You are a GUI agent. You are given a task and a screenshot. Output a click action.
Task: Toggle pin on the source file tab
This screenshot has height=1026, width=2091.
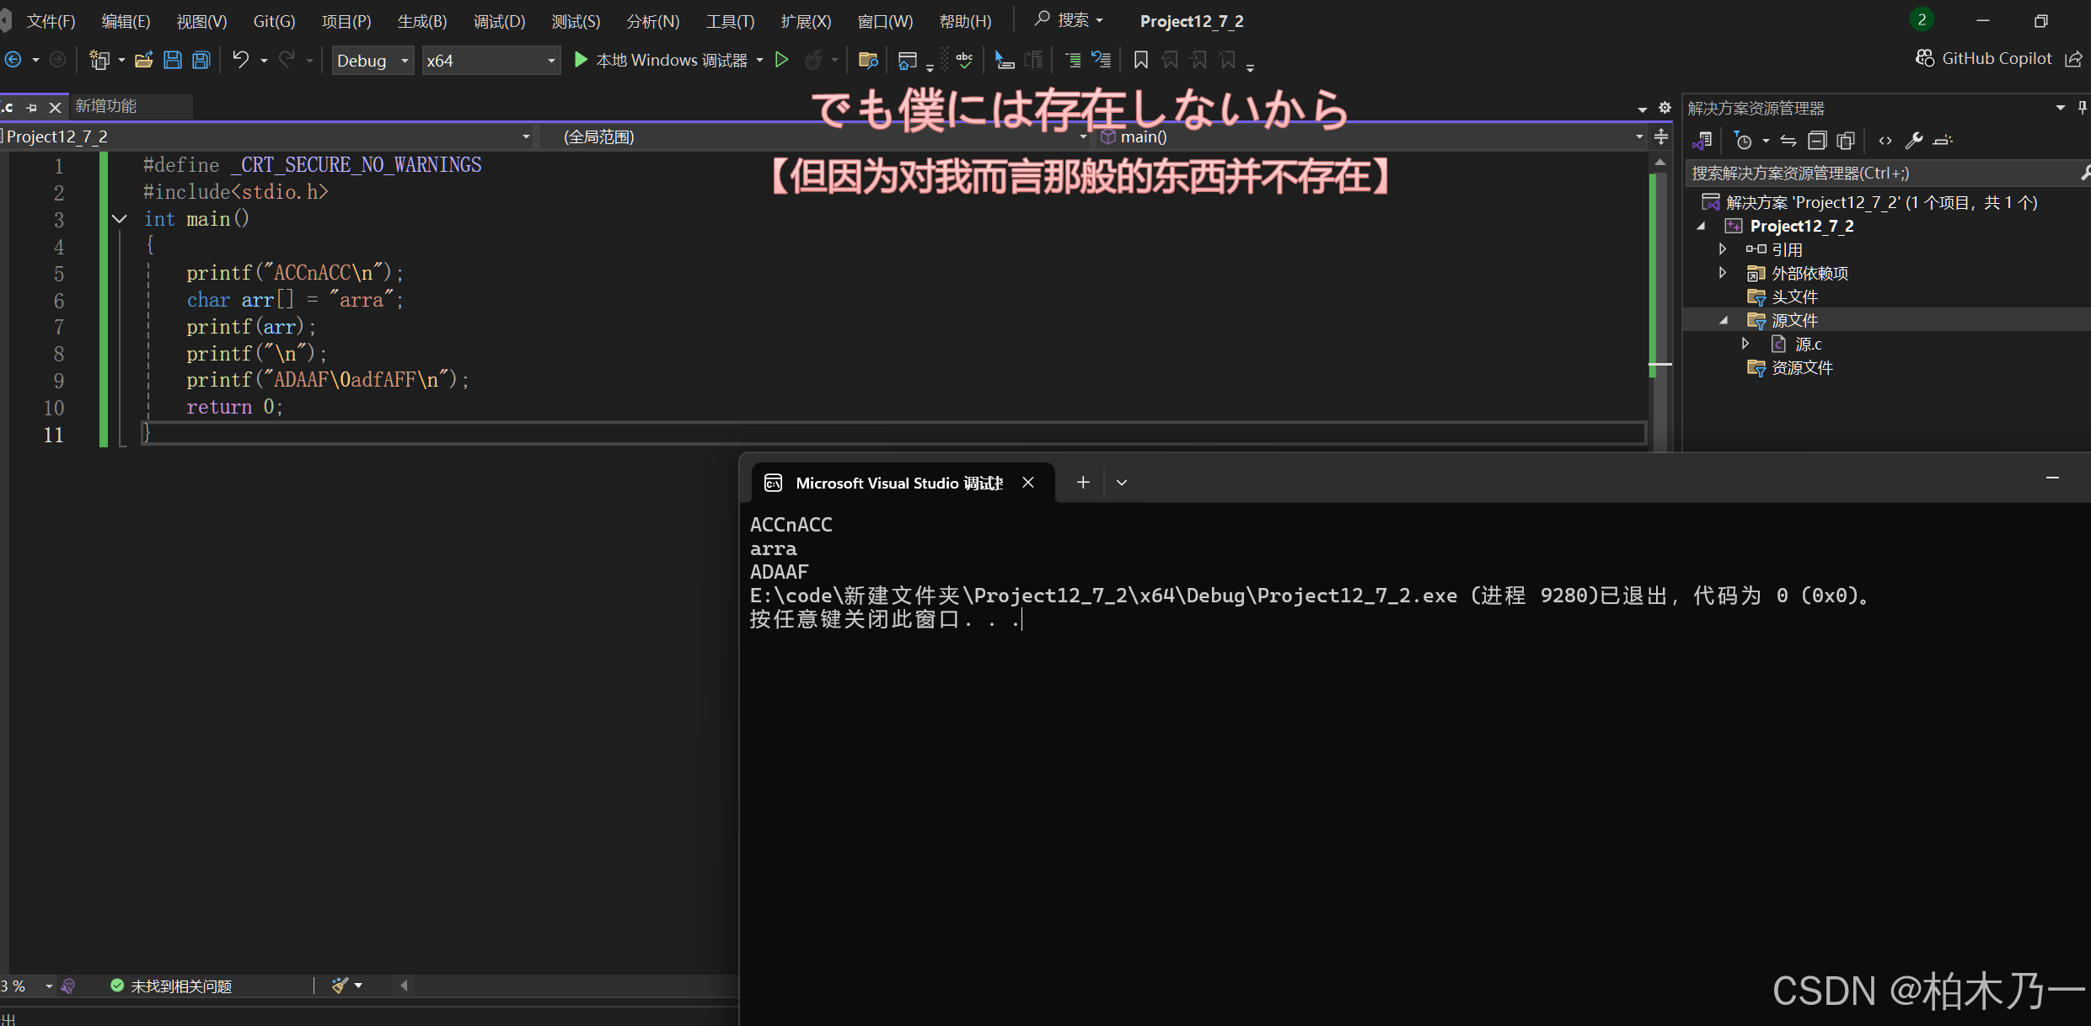32,108
